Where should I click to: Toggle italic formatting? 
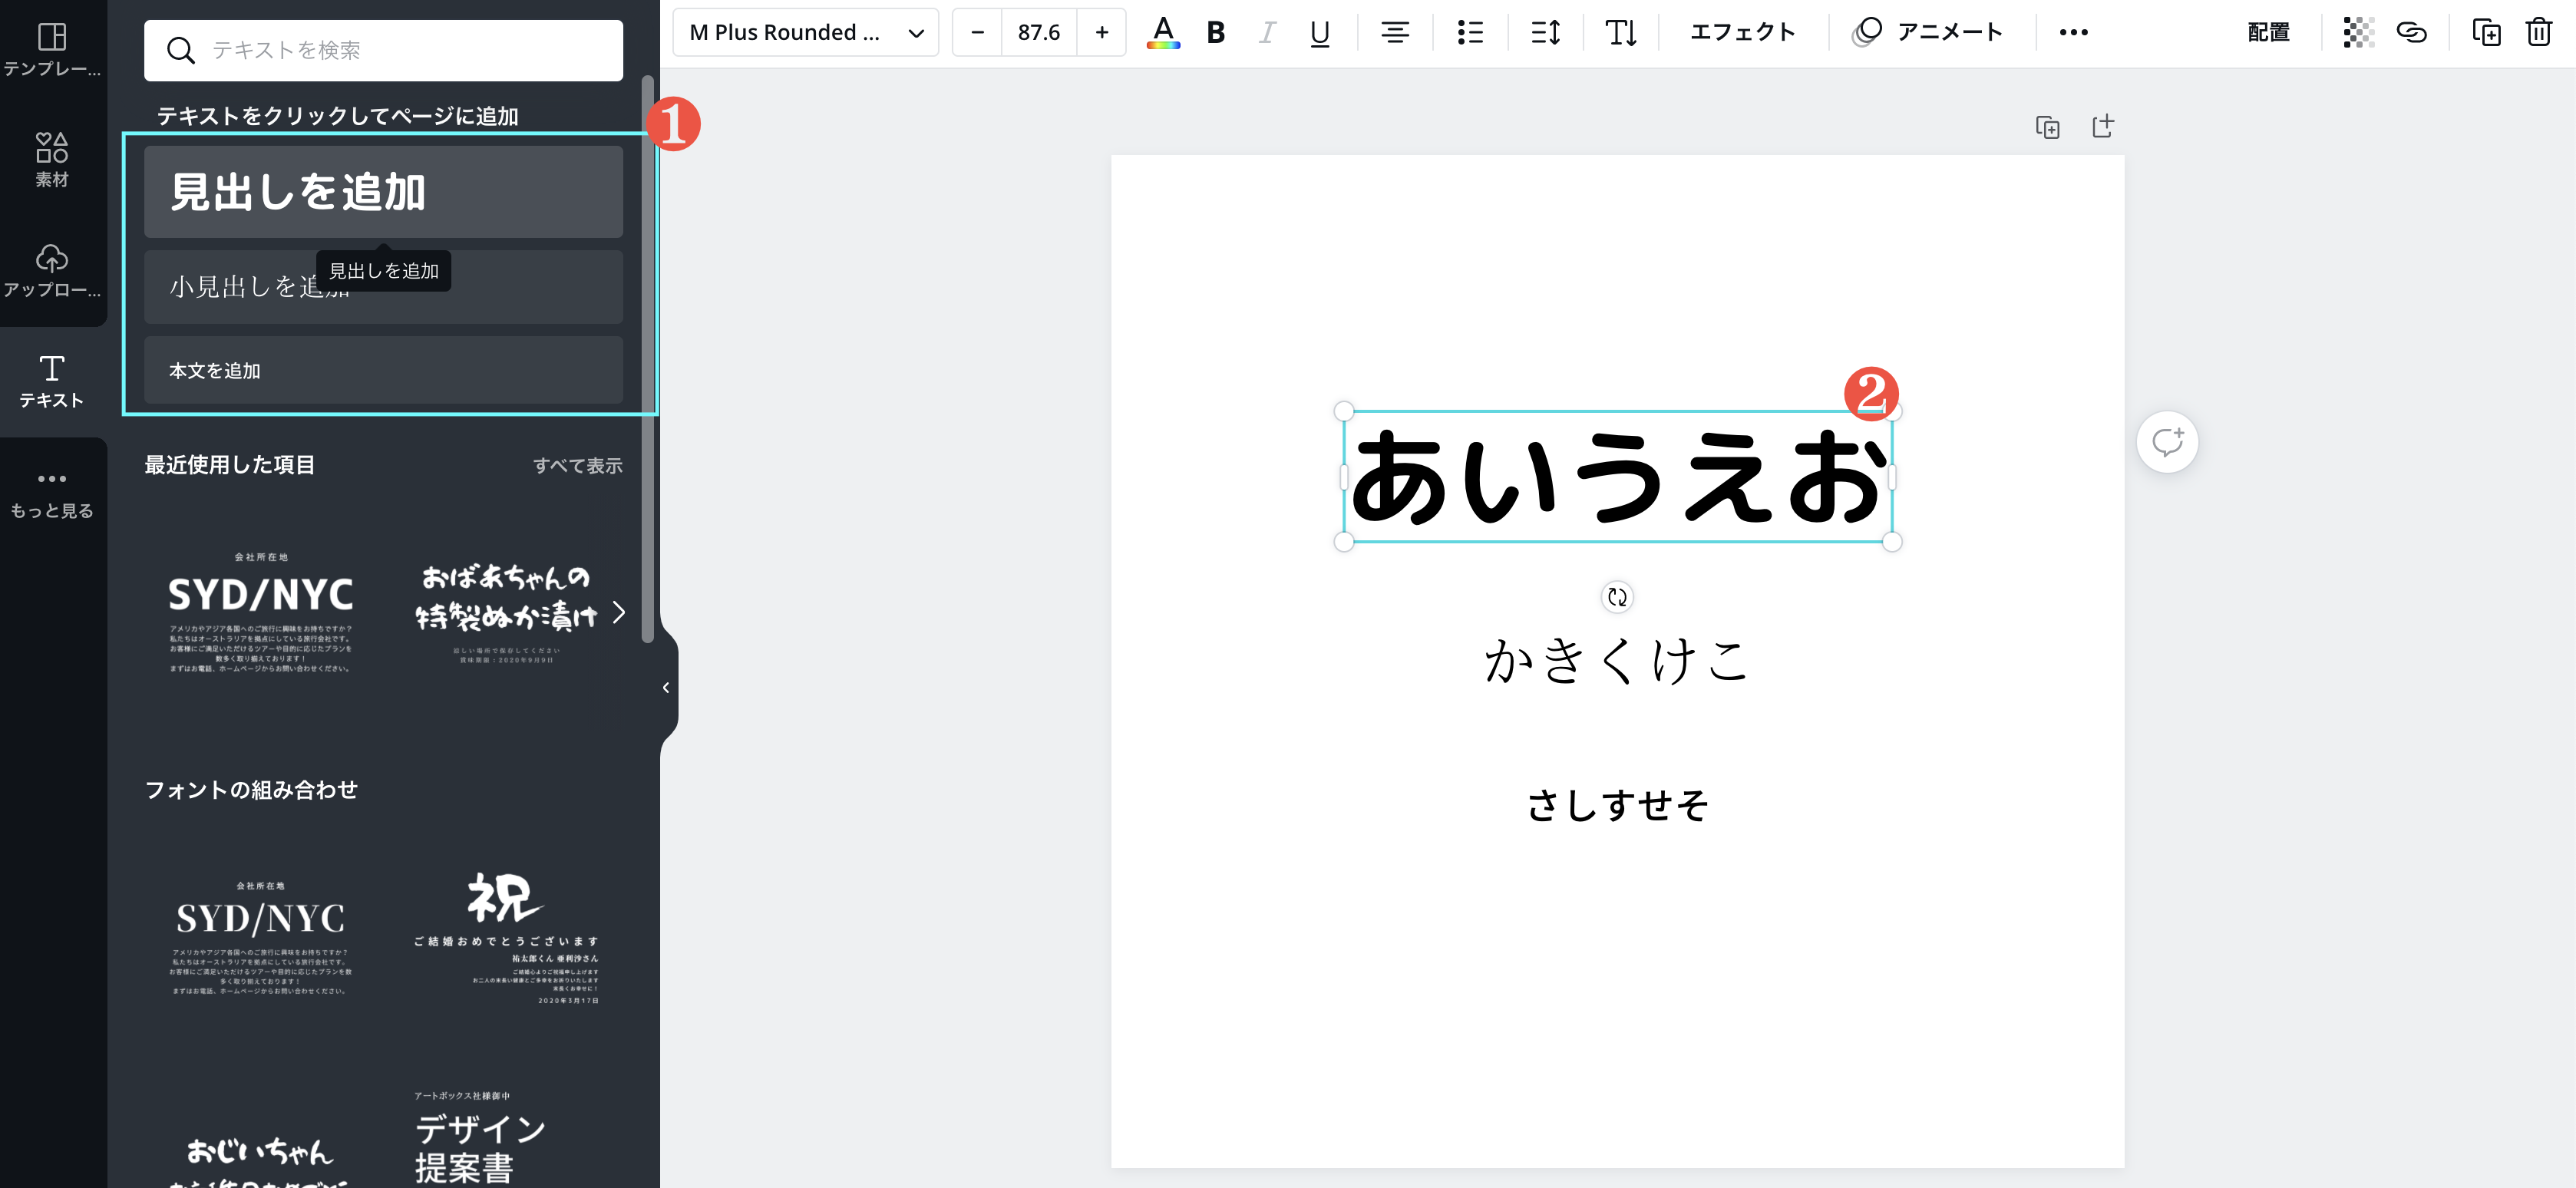[x=1267, y=32]
